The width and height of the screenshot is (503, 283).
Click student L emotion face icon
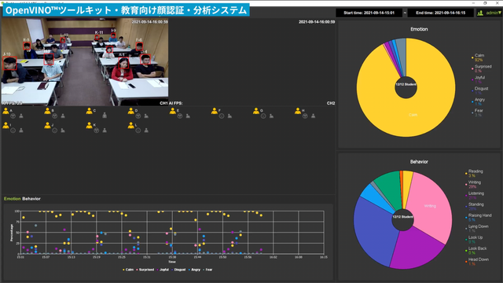[x=138, y=130]
